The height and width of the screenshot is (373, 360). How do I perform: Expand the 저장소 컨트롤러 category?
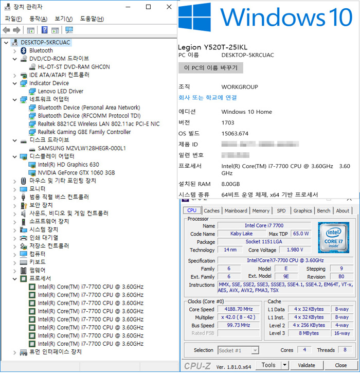click(x=15, y=246)
